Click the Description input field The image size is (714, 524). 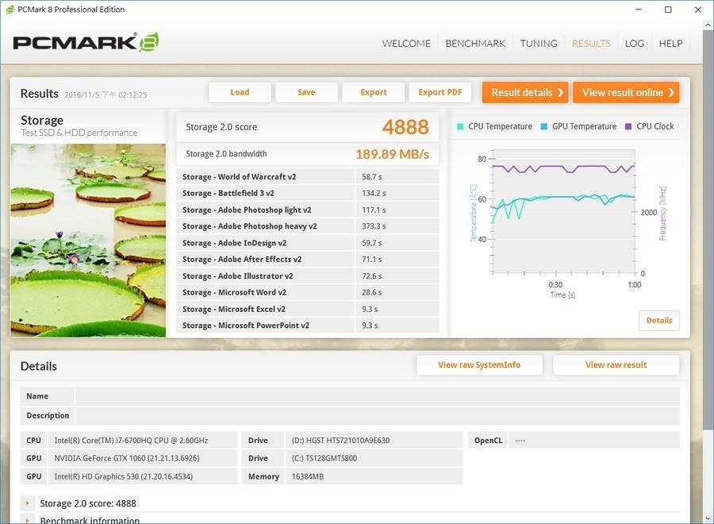[378, 415]
